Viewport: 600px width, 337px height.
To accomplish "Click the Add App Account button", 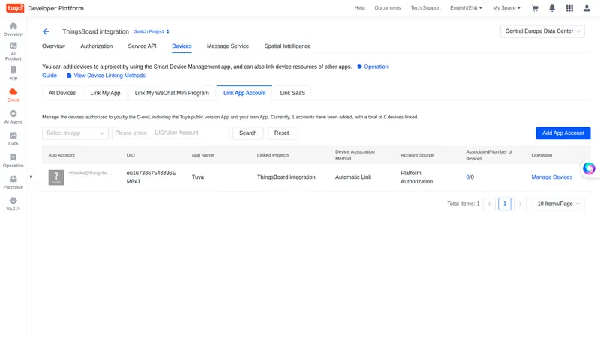I will coord(563,133).
